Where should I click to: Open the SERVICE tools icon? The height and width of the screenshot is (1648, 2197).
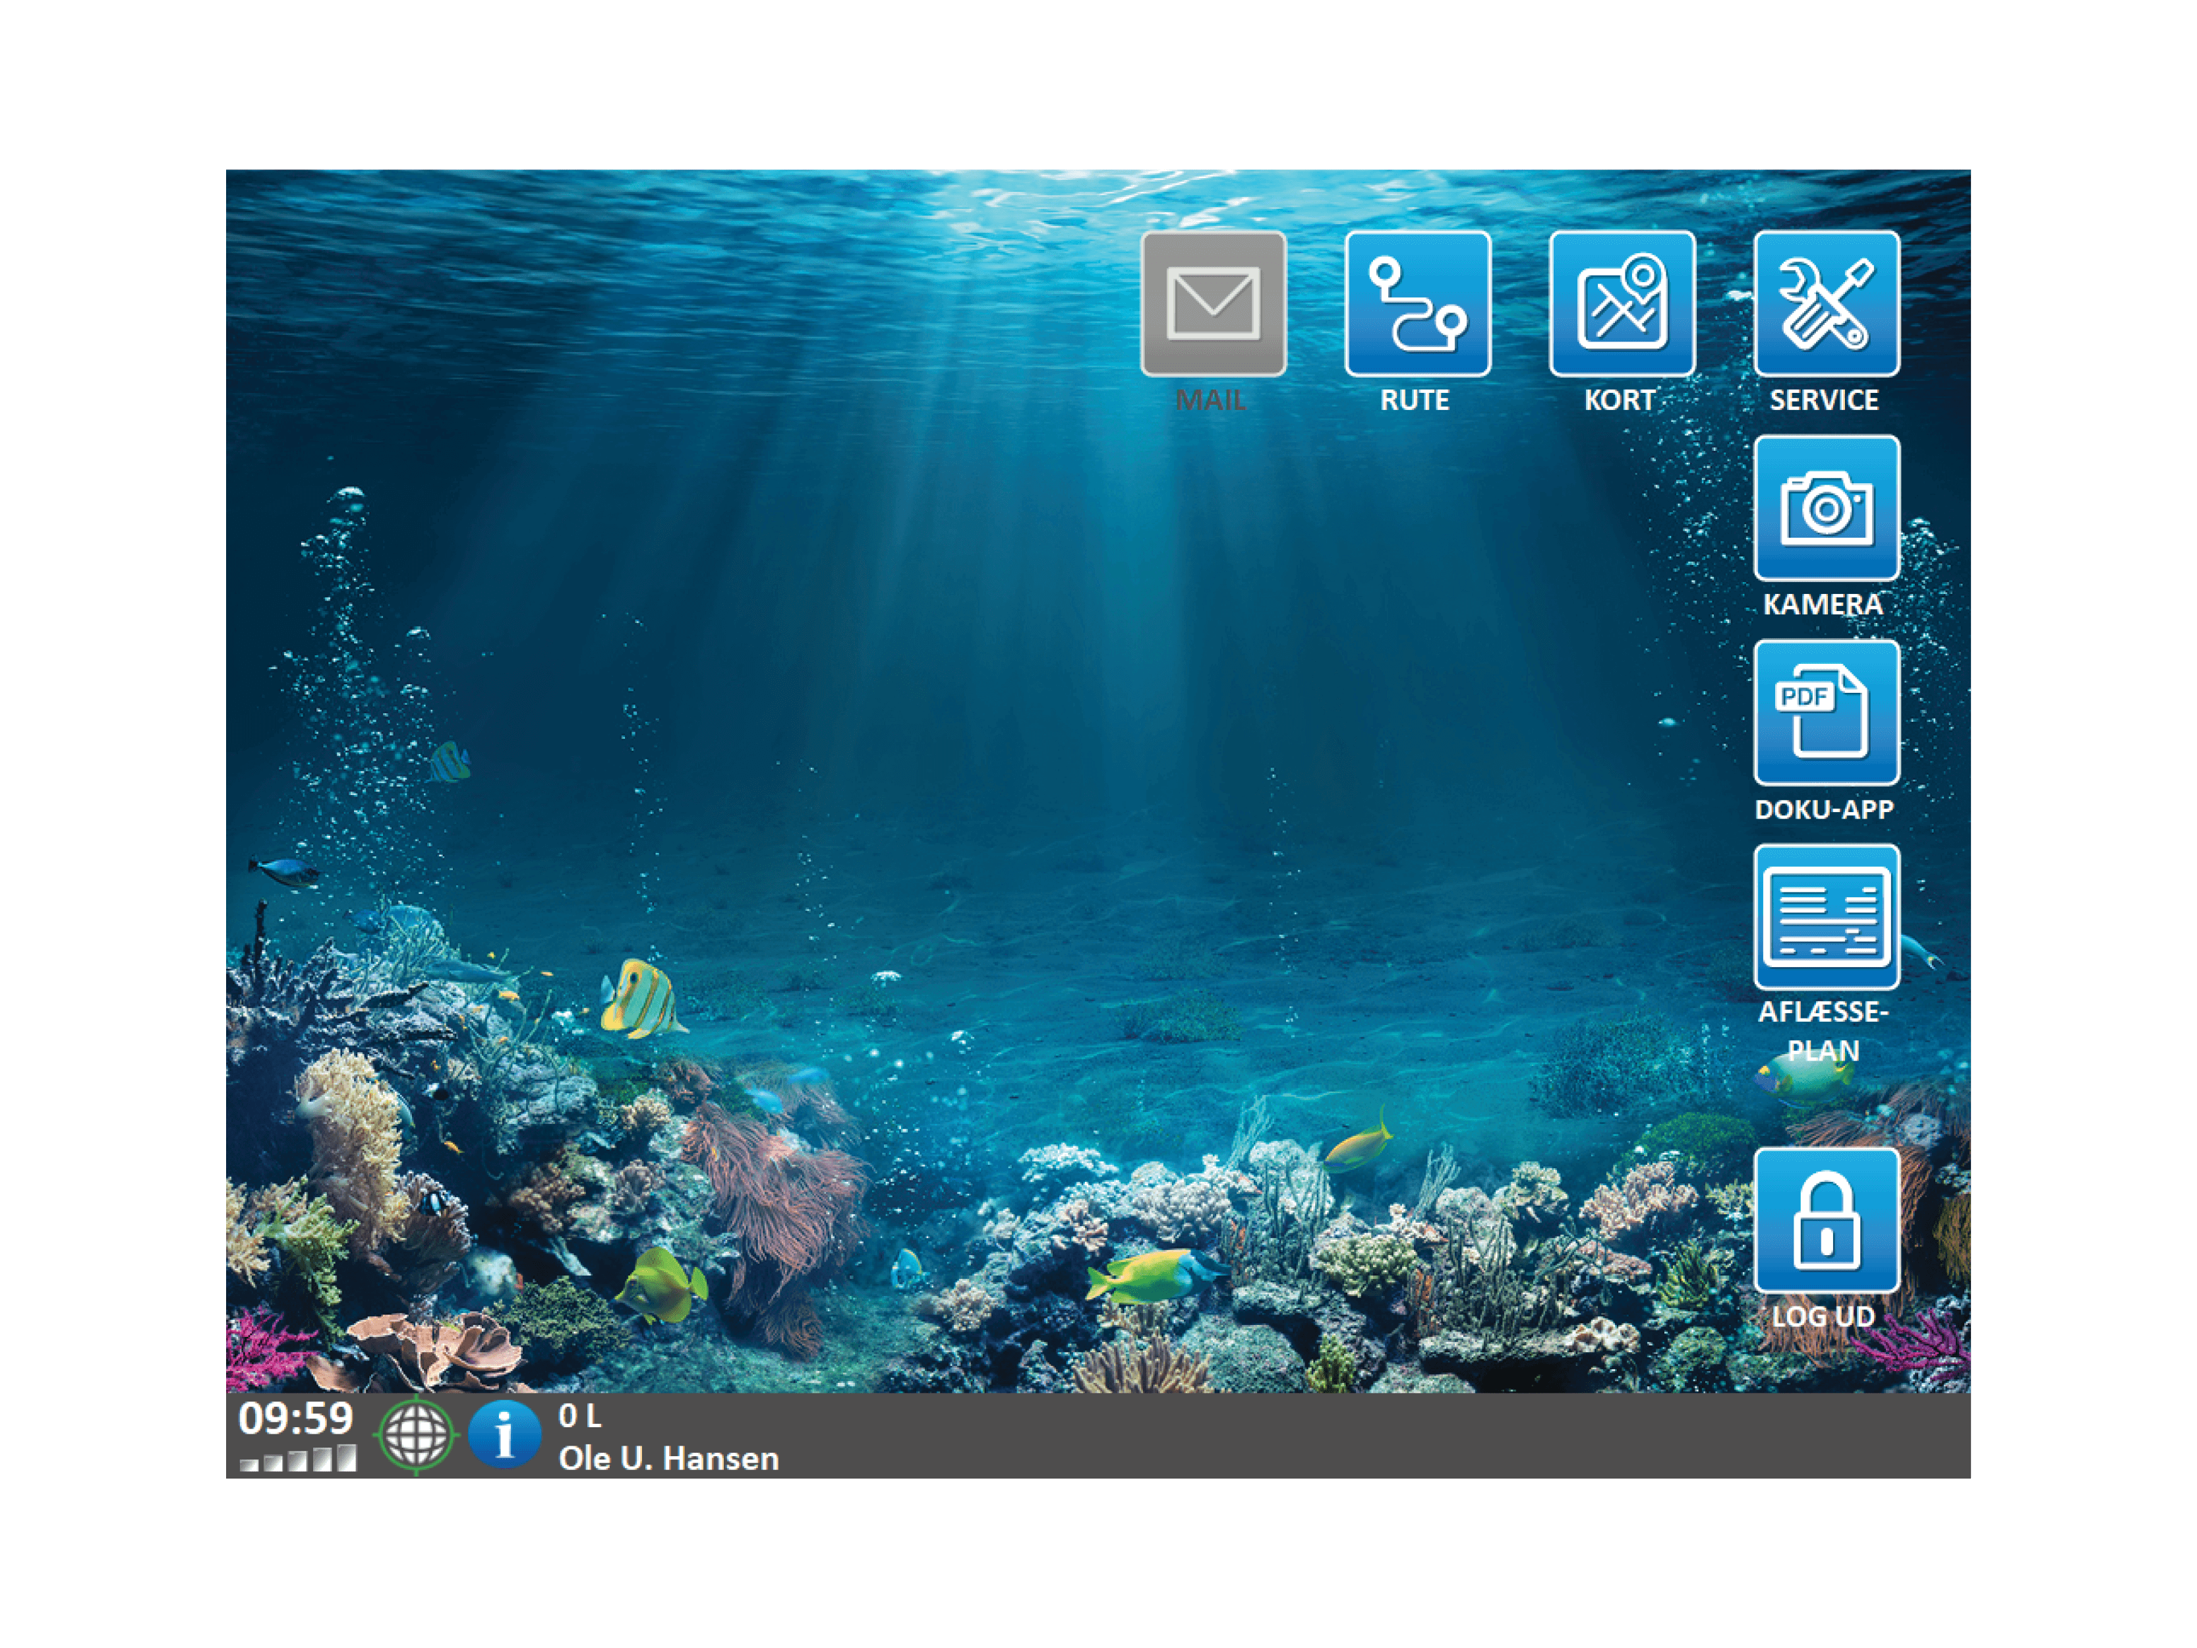[x=1827, y=304]
